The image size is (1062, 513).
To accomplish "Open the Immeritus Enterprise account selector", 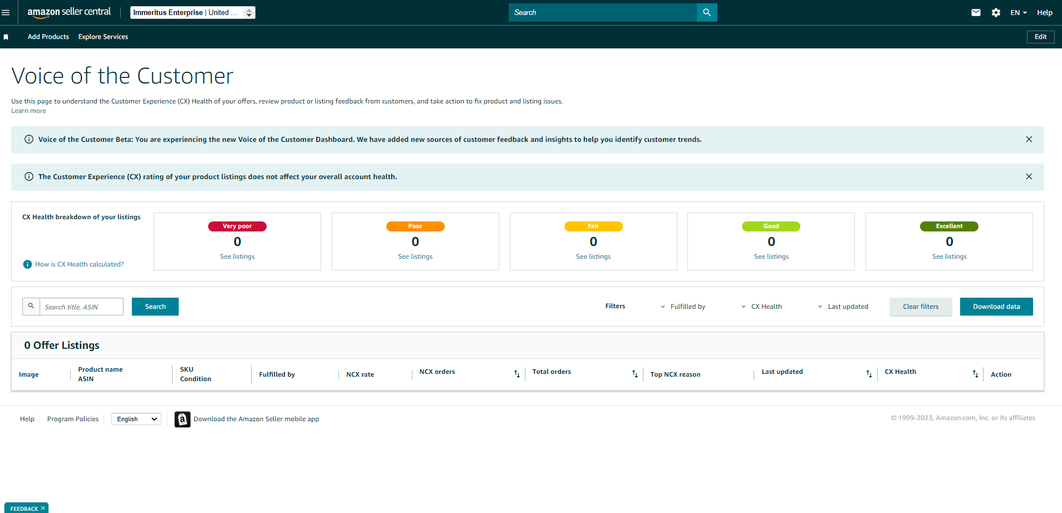I will tap(193, 12).
